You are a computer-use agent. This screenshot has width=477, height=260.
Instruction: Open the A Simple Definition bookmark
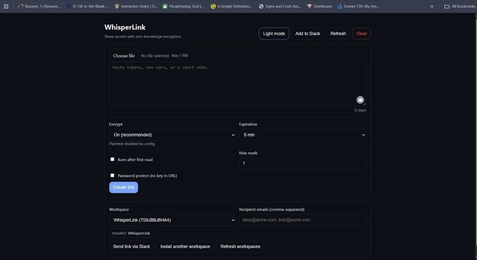(x=231, y=6)
